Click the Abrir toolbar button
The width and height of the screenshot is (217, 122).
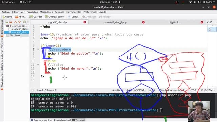[x=20, y=17]
